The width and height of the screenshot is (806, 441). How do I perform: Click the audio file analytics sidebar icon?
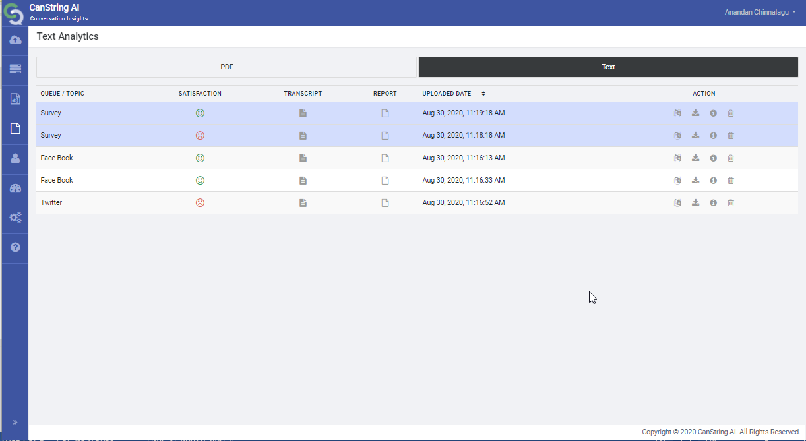tap(15, 99)
